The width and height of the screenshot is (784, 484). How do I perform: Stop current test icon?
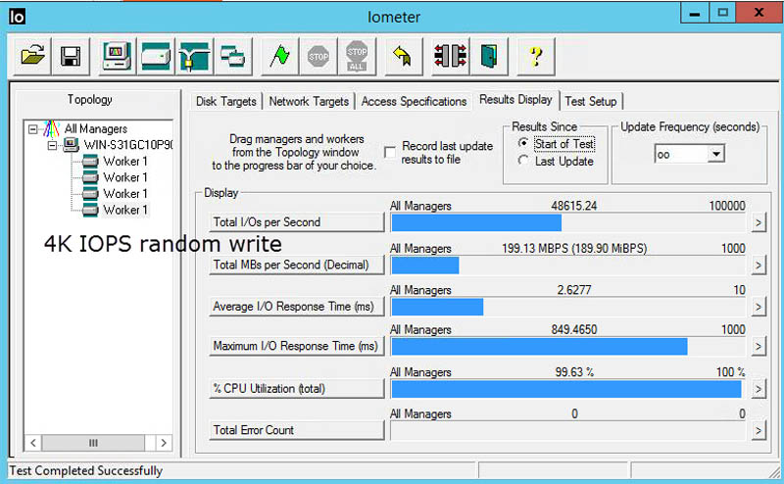coord(318,56)
